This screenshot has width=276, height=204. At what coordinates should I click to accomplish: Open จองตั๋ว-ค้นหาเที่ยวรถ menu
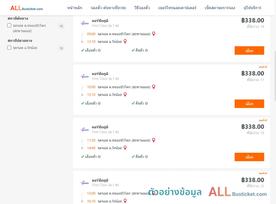coord(108,8)
